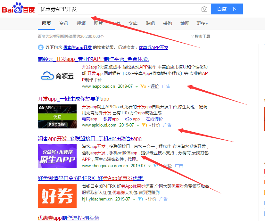Visit hj1.yidachem.cn URL
The image size is (265, 221).
[x=97, y=199]
